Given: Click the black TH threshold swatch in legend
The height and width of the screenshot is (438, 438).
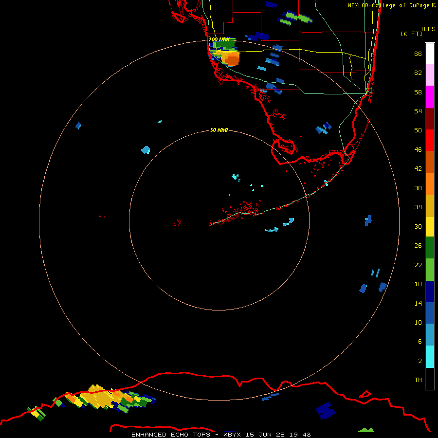Looking at the screenshot, I should click(x=430, y=379).
